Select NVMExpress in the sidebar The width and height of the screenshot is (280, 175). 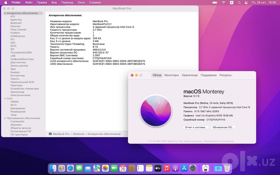[x=18, y=36]
